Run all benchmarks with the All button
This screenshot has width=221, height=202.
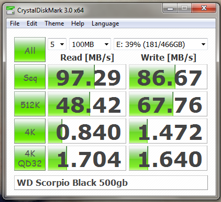30,50
